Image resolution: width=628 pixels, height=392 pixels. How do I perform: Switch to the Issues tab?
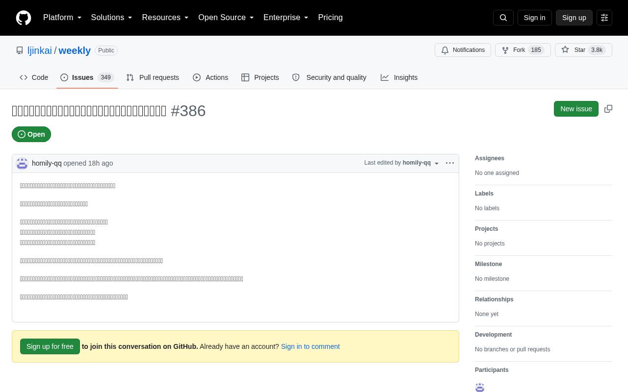(x=87, y=77)
